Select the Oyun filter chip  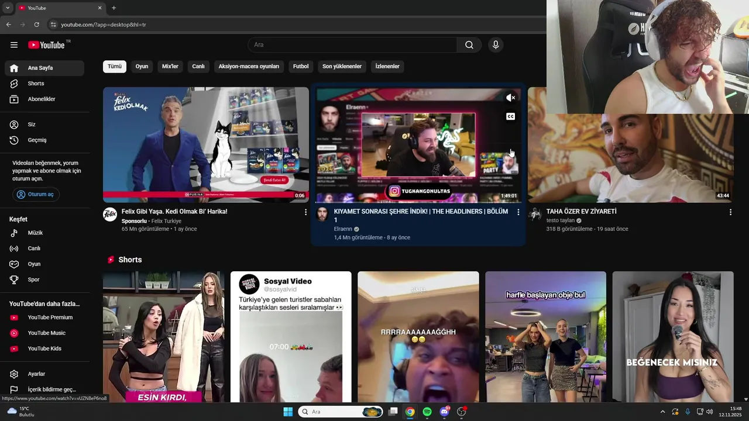click(x=142, y=67)
